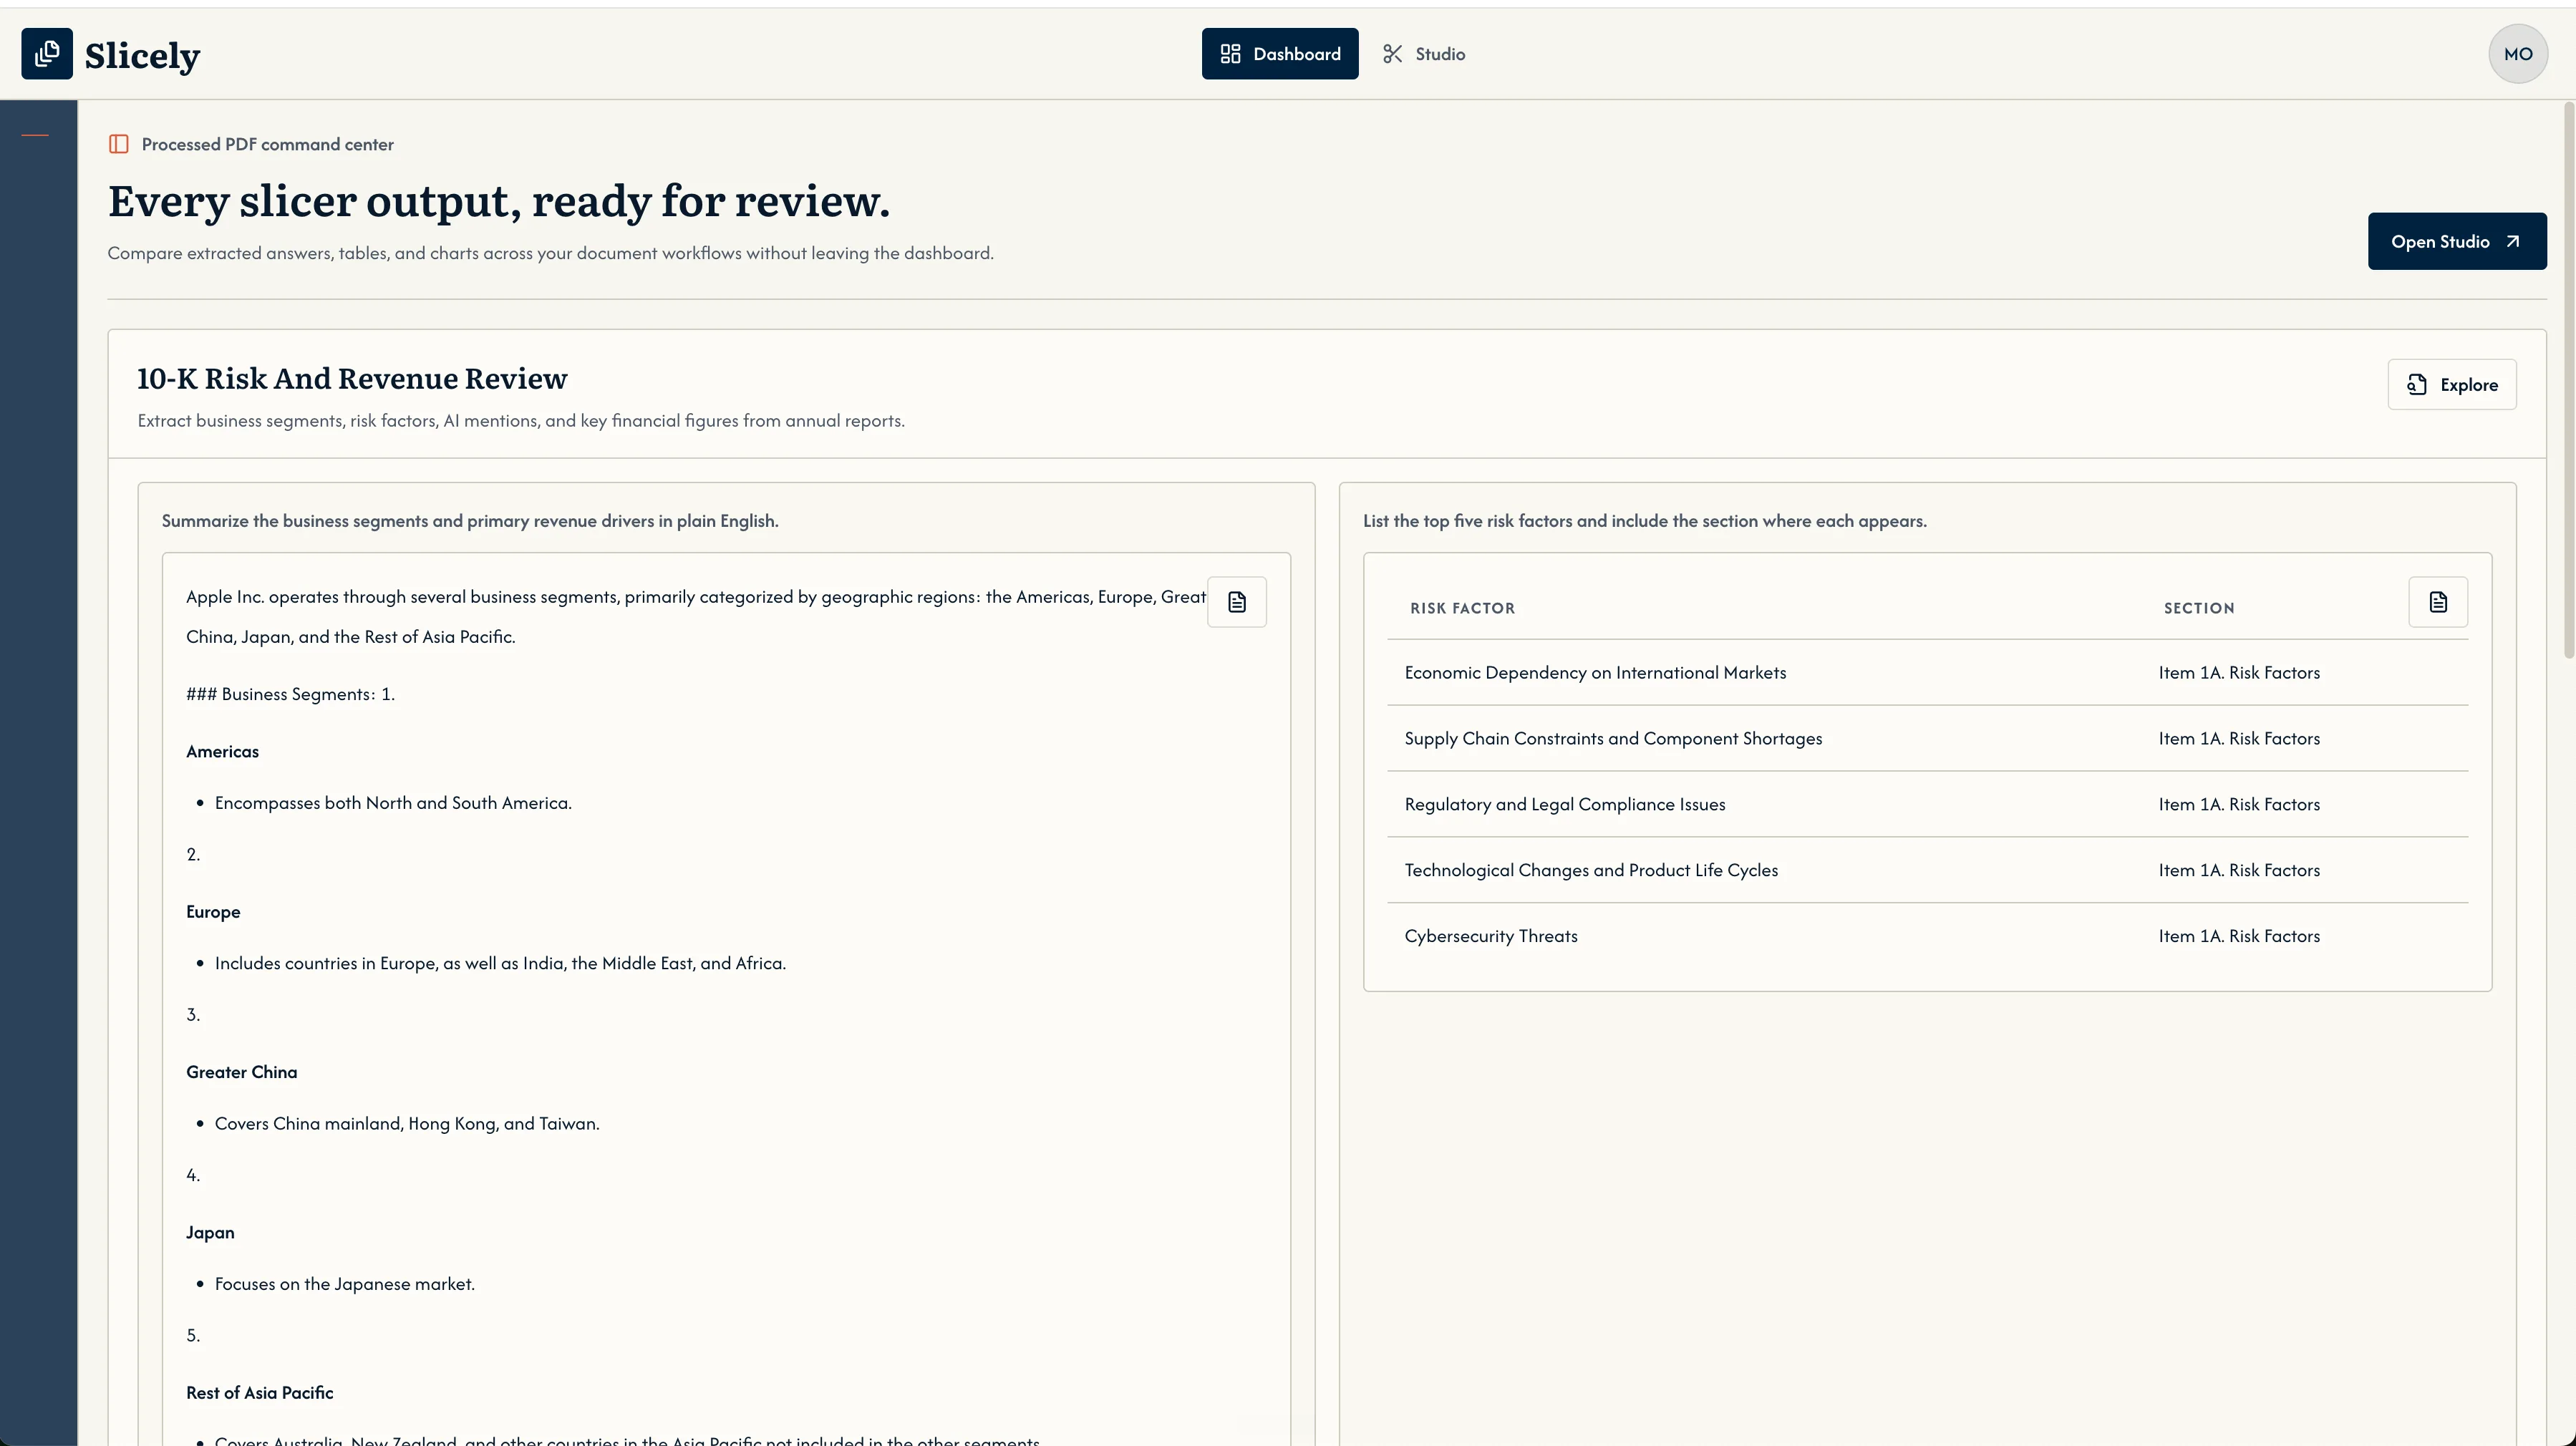Switch to the Studio tab
The image size is (2576, 1446).
pos(1424,54)
